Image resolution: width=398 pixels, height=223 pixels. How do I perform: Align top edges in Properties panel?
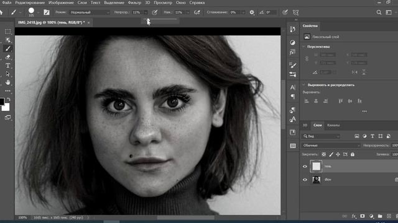(341, 101)
